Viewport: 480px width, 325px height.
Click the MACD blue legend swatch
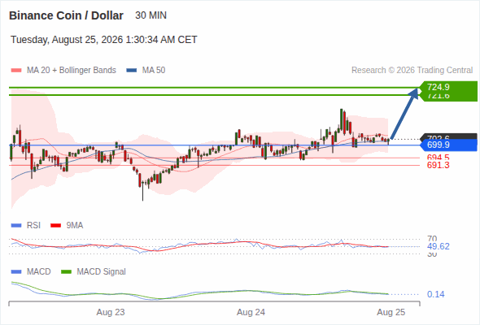tap(16, 272)
